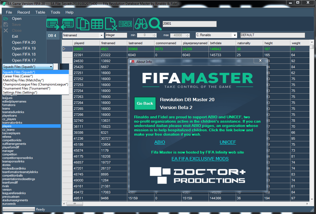Click the row pointer arrow beside 20801
Viewport: 316px width, 214px height.
pyautogui.click(x=64, y=49)
